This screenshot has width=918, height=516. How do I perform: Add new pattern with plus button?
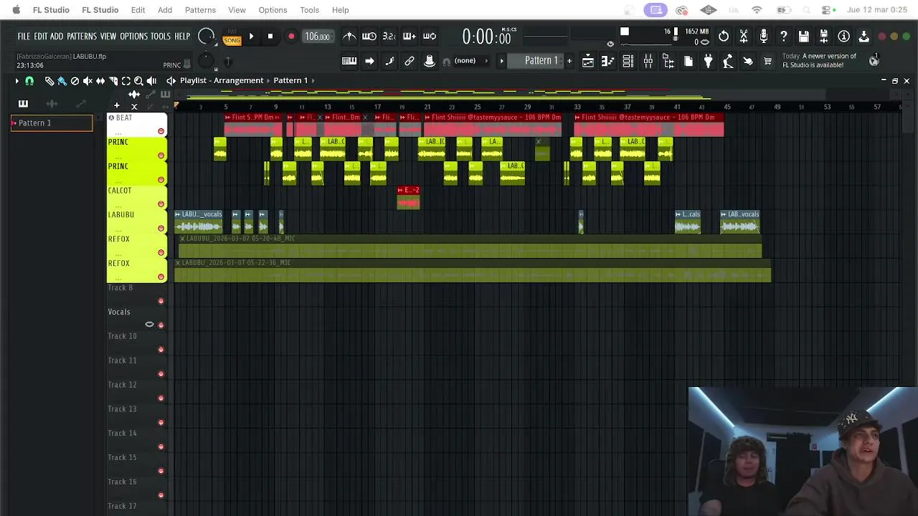(569, 61)
